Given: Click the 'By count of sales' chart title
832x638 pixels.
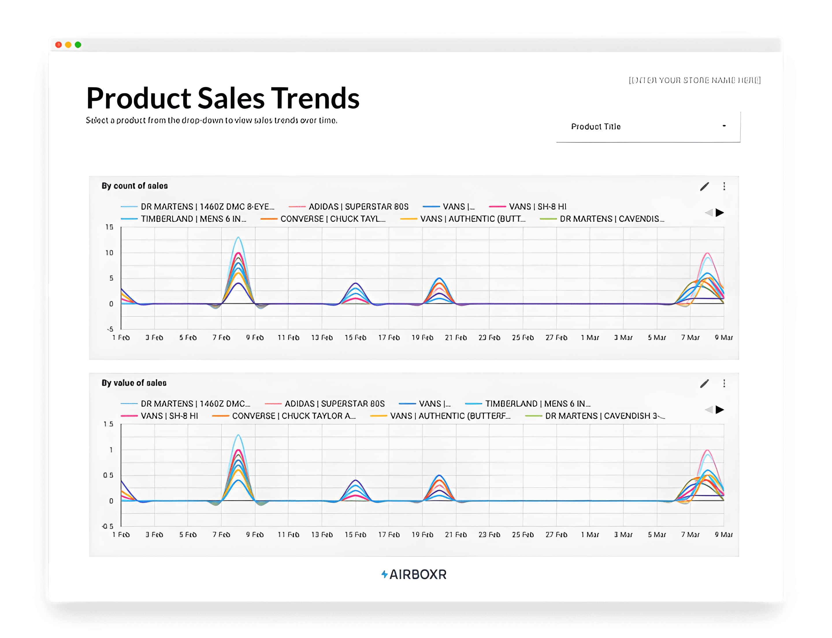Looking at the screenshot, I should (134, 186).
